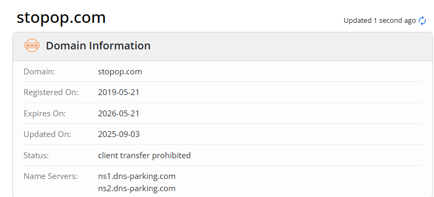Click the stopop.com page title
434x197 pixels.
coord(61,18)
